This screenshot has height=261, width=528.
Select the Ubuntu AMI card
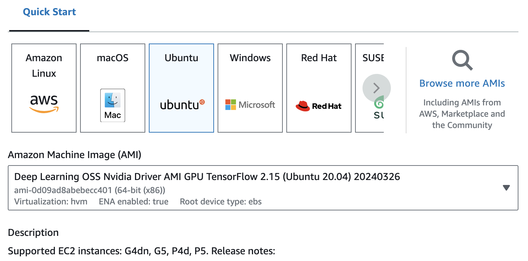click(181, 88)
